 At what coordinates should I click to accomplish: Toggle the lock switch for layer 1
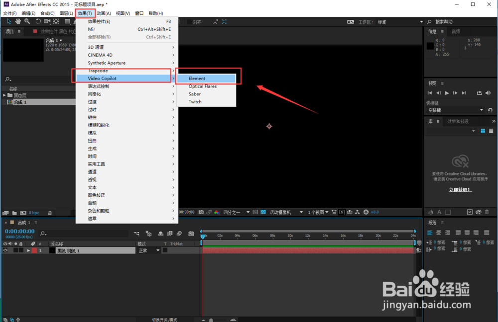21,250
